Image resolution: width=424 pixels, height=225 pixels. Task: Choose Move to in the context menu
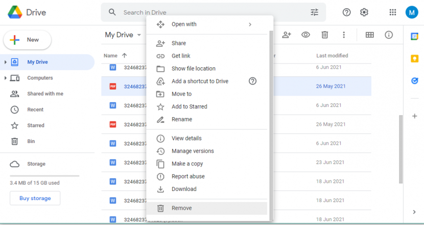point(207,94)
